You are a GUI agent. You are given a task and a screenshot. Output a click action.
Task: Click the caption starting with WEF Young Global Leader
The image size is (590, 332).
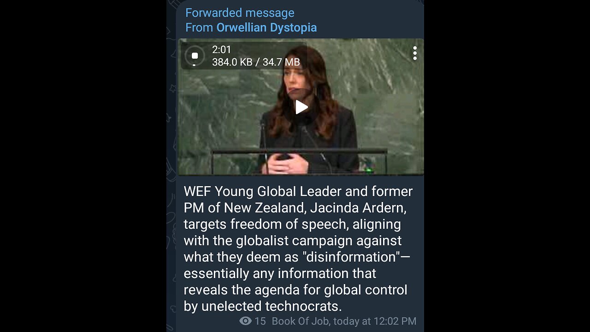[298, 249]
